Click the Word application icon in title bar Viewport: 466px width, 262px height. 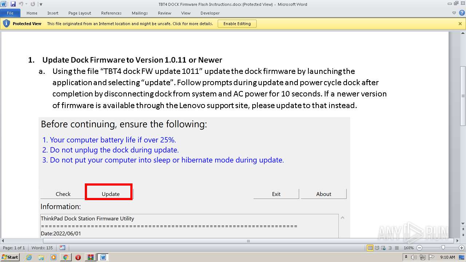coord(3,4)
